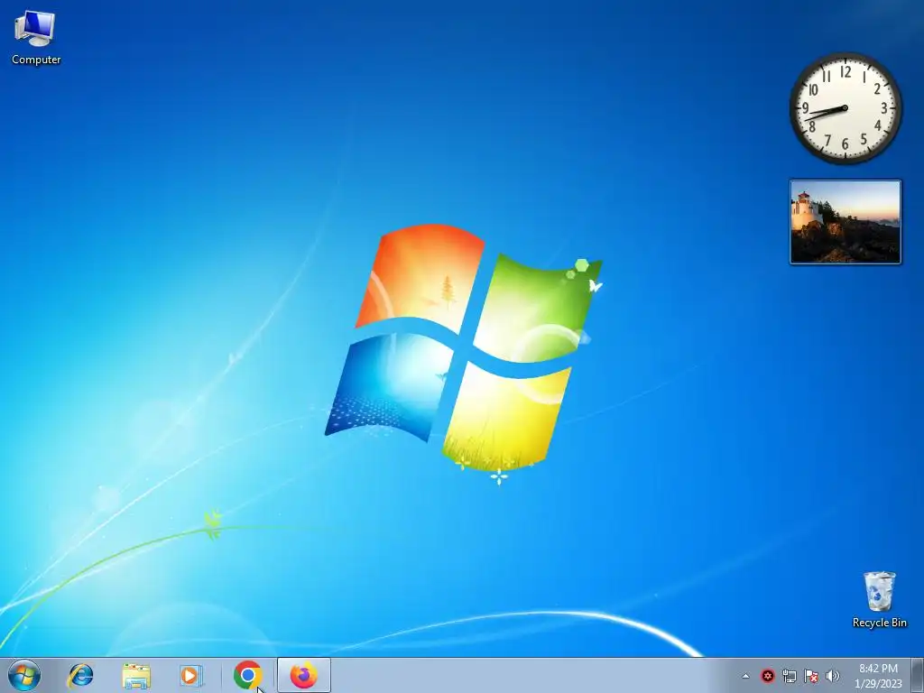The height and width of the screenshot is (693, 924).
Task: Click the lighthouse slideshow gadget
Action: pyautogui.click(x=845, y=222)
